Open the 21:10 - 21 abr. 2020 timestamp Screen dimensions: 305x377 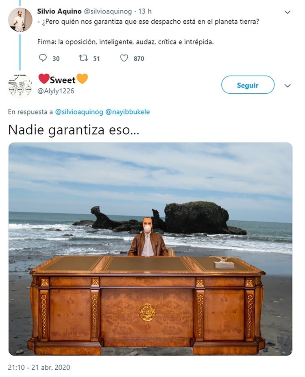click(x=39, y=368)
